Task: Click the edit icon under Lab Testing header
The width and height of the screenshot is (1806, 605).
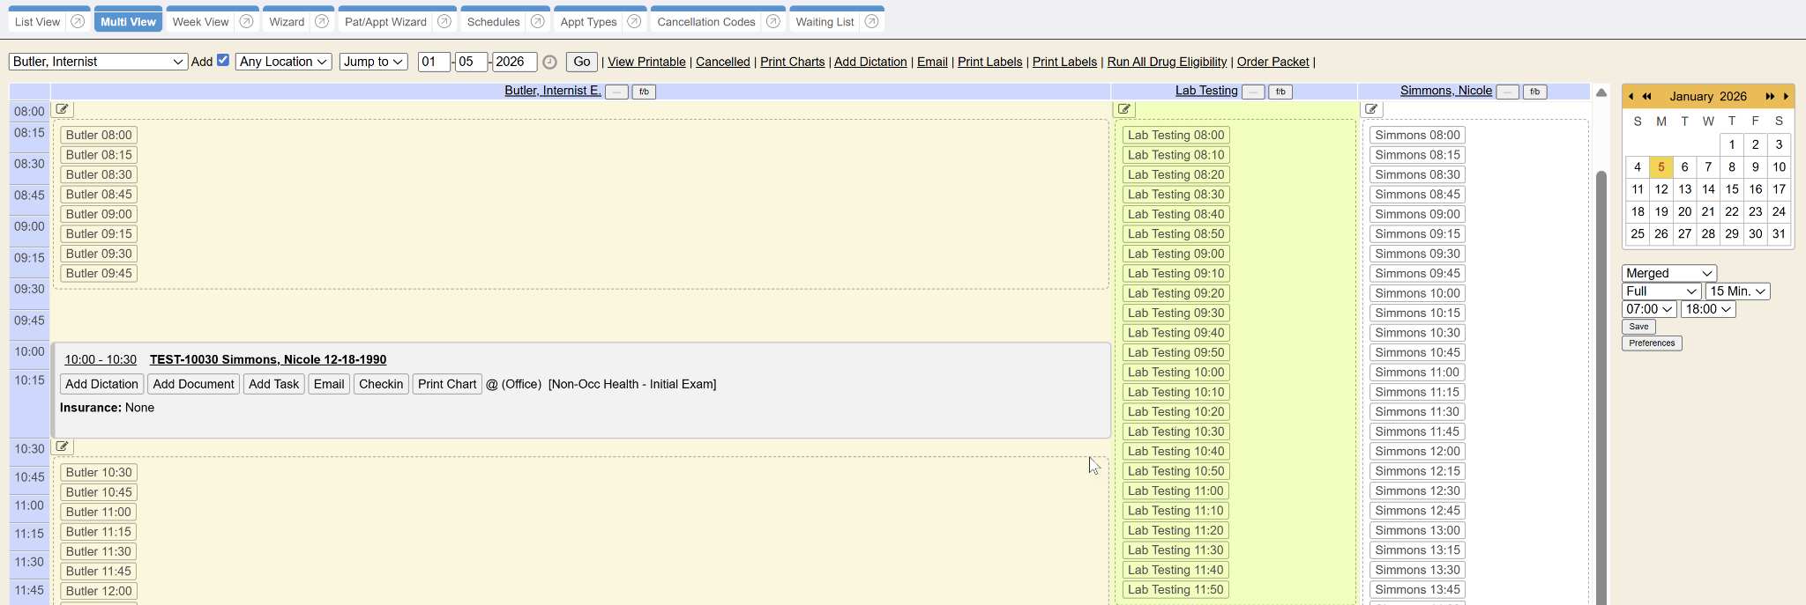Action: click(1123, 109)
